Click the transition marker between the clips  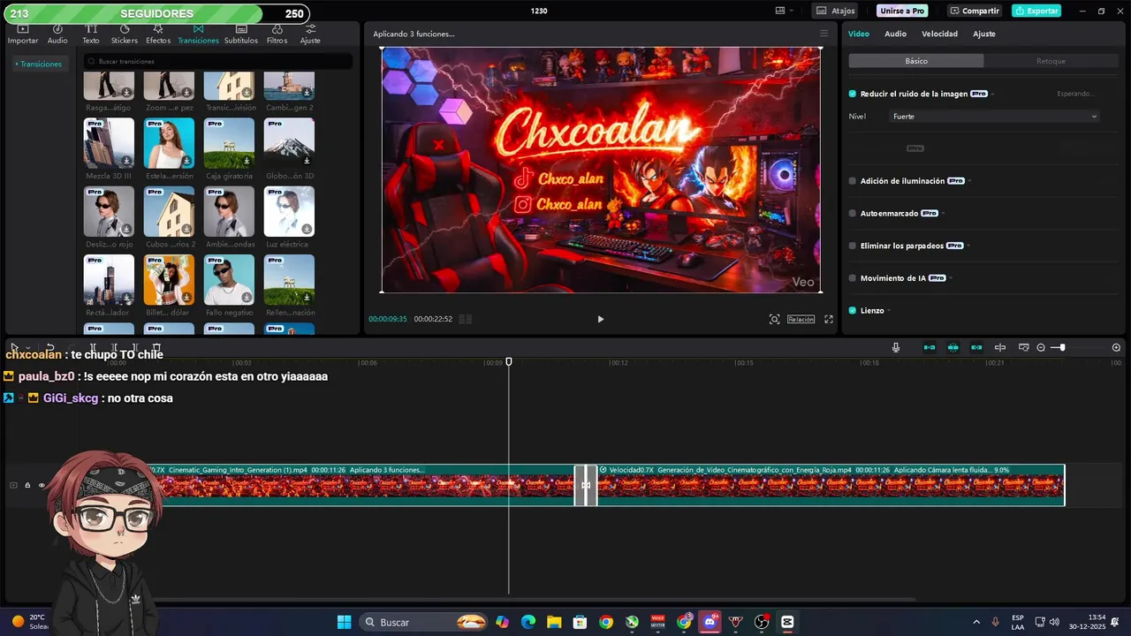click(586, 485)
